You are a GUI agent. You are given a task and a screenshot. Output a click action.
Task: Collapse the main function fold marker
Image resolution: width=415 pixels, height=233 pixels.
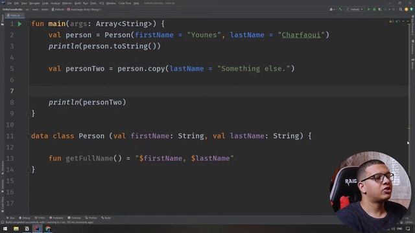pos(28,24)
